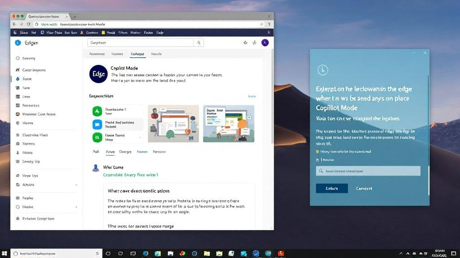This screenshot has height=258, width=460.
Task: Expand the chevron beside sidebar item "Arcore"
Action: coord(76,185)
